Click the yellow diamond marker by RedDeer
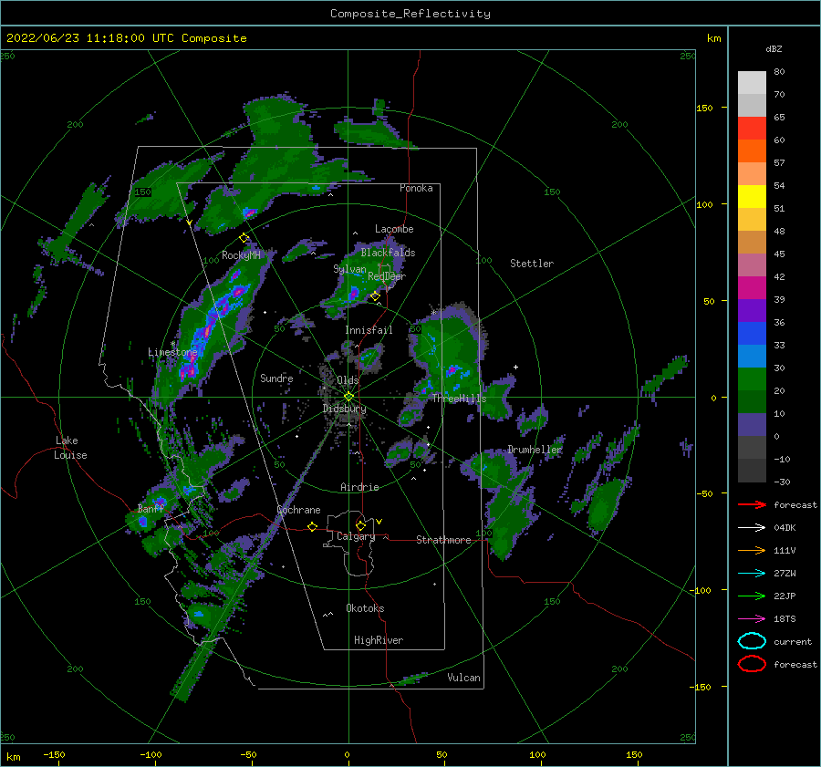This screenshot has width=821, height=767. pos(375,296)
